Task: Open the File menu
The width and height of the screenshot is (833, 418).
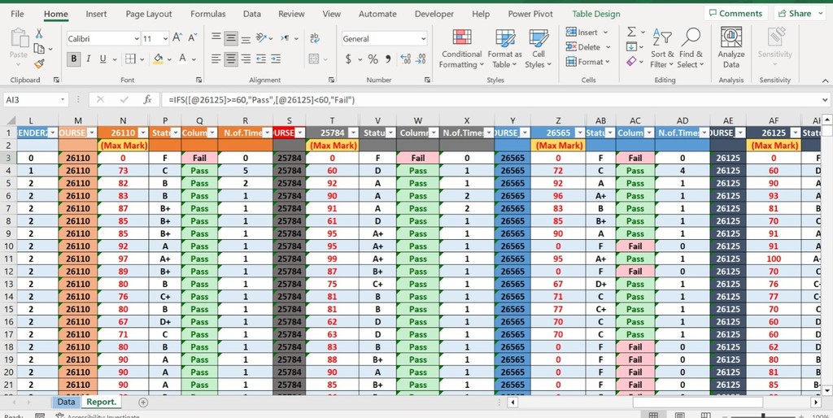Action: (17, 15)
